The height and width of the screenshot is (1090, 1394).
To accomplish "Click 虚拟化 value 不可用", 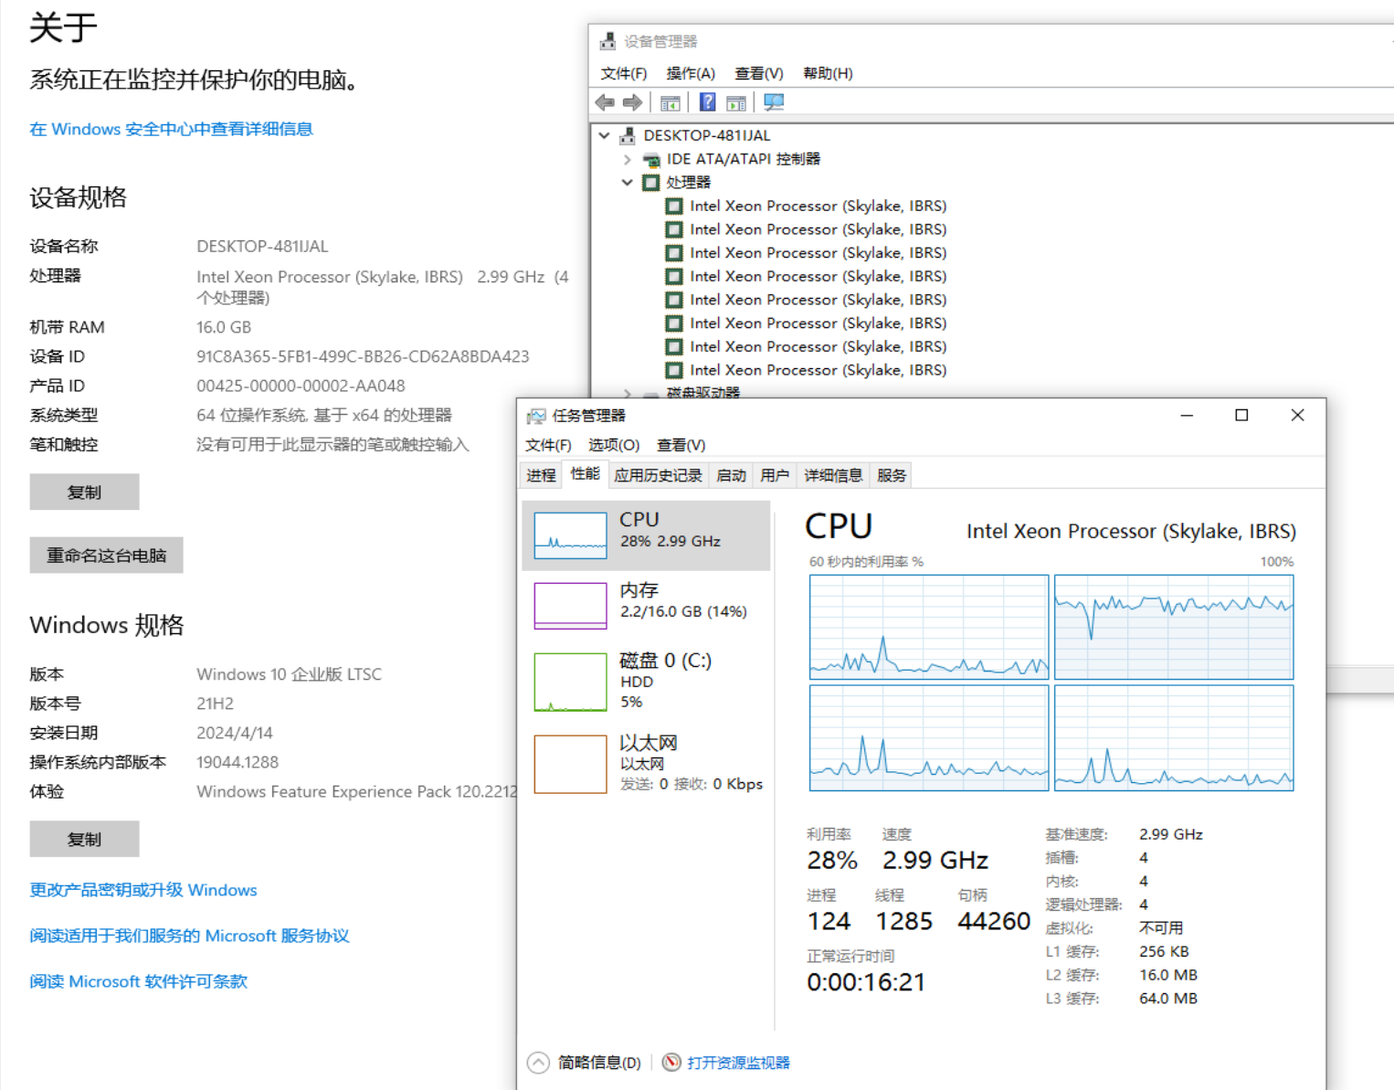I will coord(1161,928).
